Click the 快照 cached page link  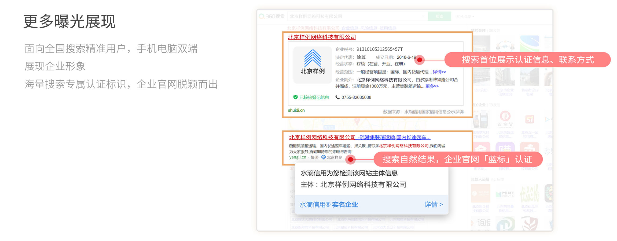point(314,157)
